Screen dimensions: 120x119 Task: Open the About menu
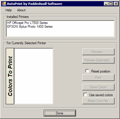click(x=21, y=10)
